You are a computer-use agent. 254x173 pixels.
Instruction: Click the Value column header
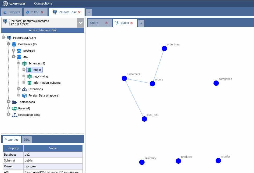coord(53,148)
